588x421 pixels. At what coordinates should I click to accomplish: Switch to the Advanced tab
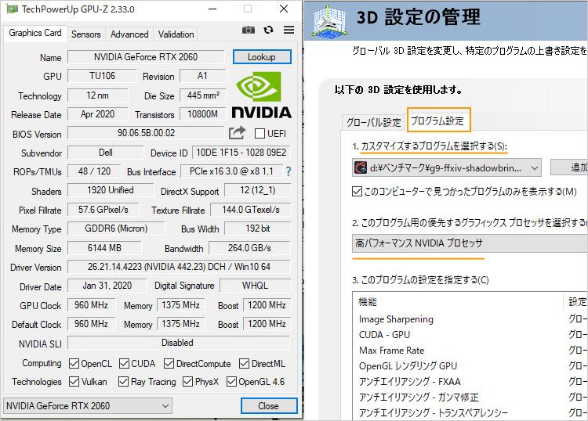[129, 34]
